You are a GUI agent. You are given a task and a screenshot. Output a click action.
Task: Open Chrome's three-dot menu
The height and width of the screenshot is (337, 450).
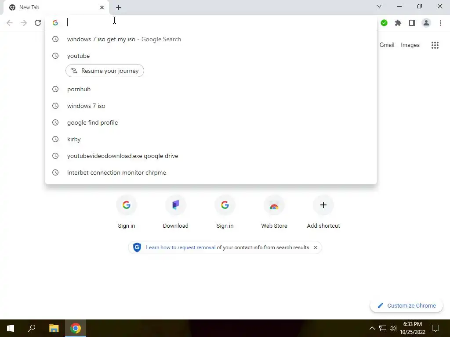click(440, 23)
